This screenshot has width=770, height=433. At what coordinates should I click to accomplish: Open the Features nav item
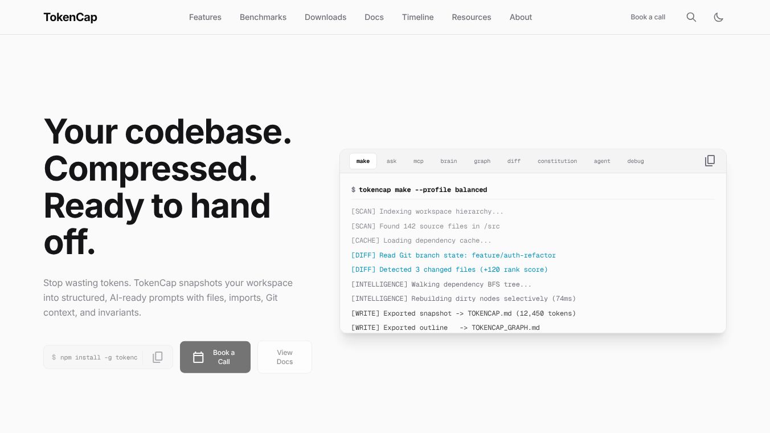pyautogui.click(x=205, y=17)
